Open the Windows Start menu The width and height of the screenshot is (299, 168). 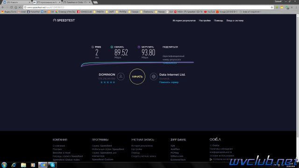(x=4, y=165)
